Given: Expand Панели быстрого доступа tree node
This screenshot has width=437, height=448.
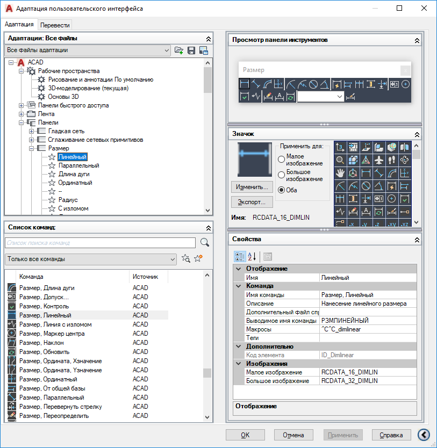Looking at the screenshot, I should tap(21, 105).
